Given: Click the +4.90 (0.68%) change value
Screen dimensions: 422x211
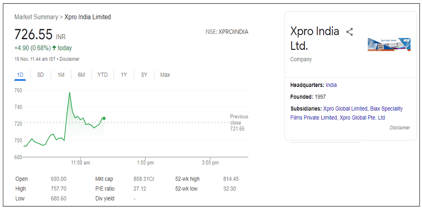Looking at the screenshot, I should coord(32,48).
